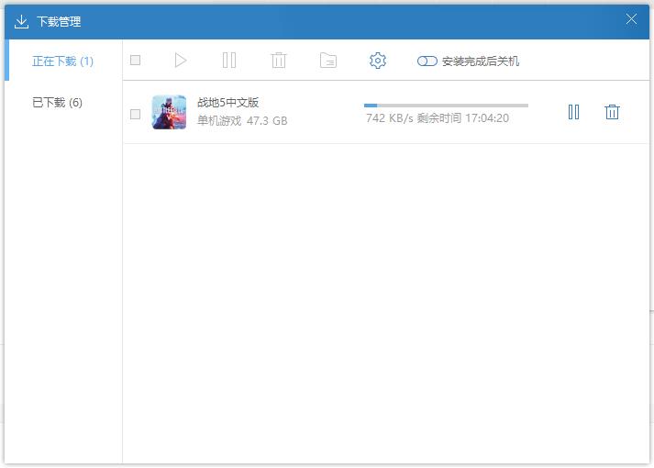Click the 单机游戏 47.3 GB info text
The image size is (654, 468).
[x=242, y=121]
